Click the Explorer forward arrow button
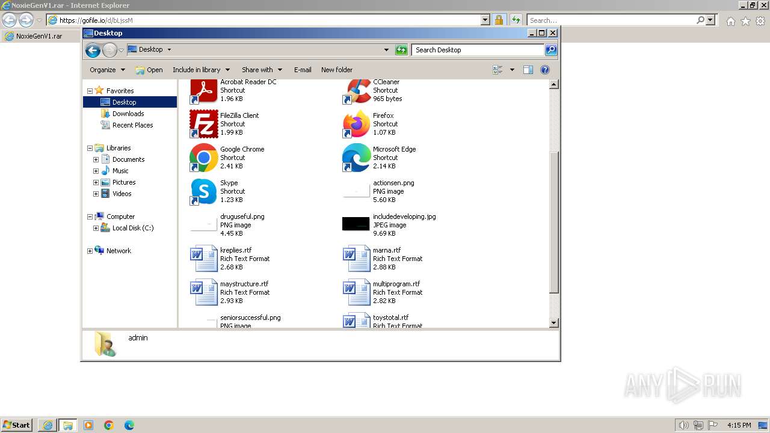Screen dimensions: 770x433 (109, 50)
